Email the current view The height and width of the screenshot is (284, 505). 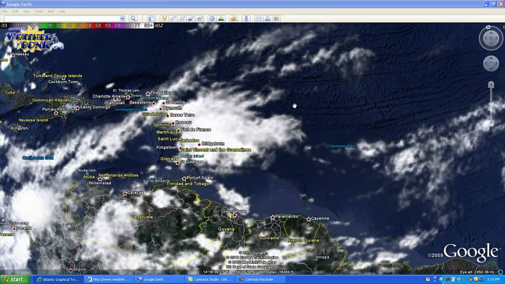click(x=259, y=19)
